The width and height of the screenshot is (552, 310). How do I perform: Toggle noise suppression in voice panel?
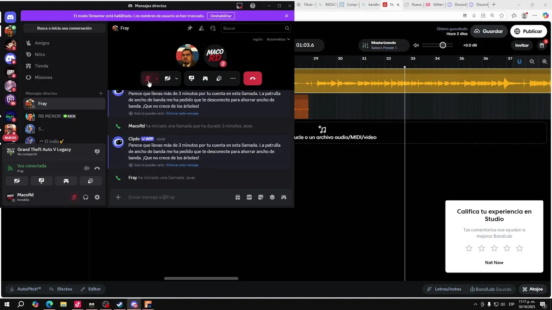click(x=87, y=168)
